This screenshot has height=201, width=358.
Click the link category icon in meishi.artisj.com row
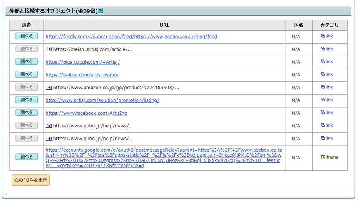pyautogui.click(x=323, y=49)
